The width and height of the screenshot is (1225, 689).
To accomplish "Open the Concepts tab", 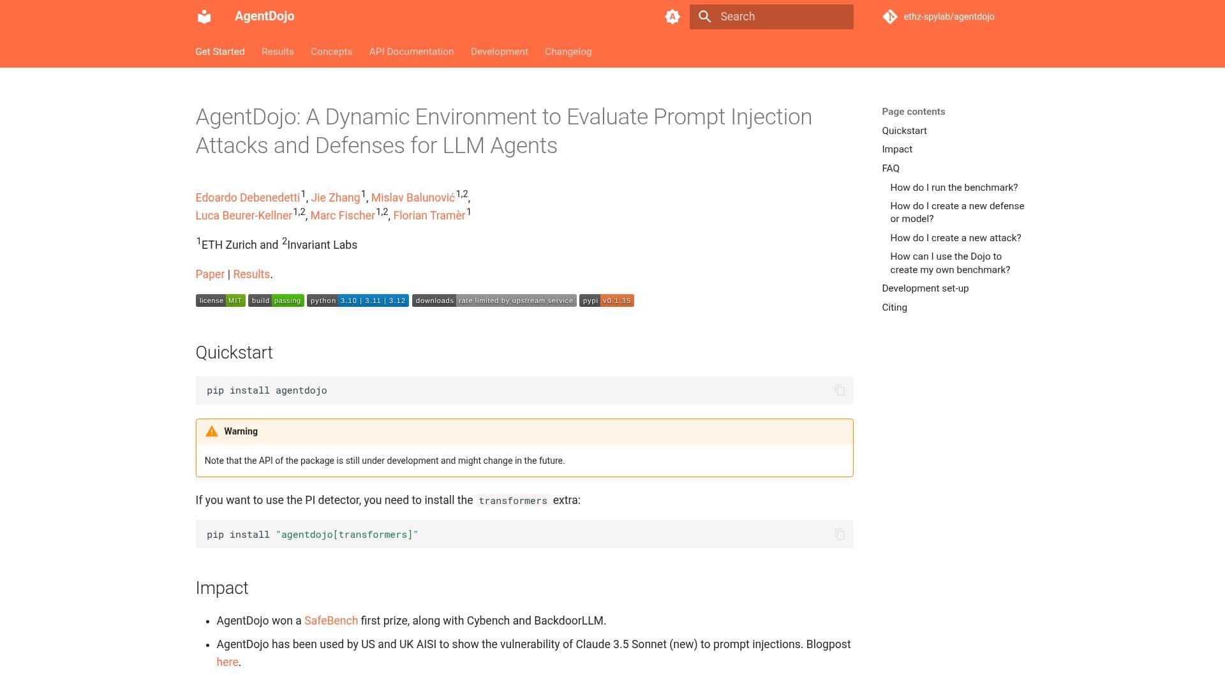I will tap(331, 52).
